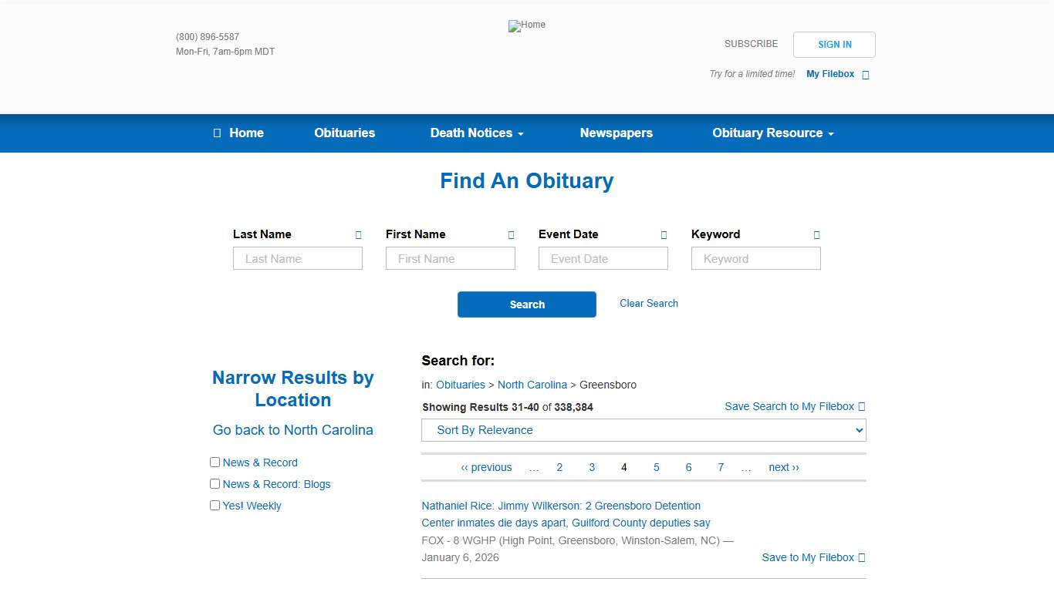Click the My Filebox icon near Sign In

(x=865, y=74)
